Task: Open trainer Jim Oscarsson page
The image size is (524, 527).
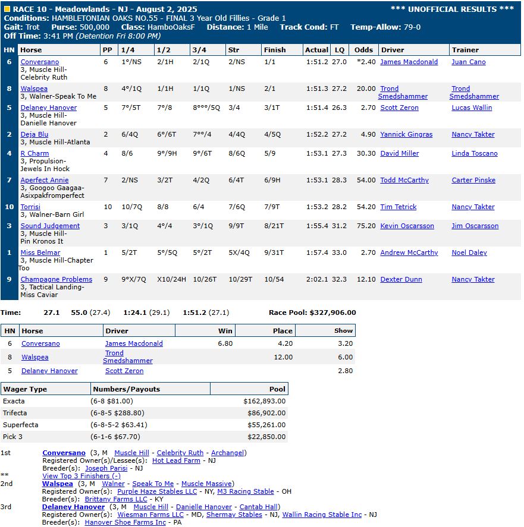Action: click(475, 226)
